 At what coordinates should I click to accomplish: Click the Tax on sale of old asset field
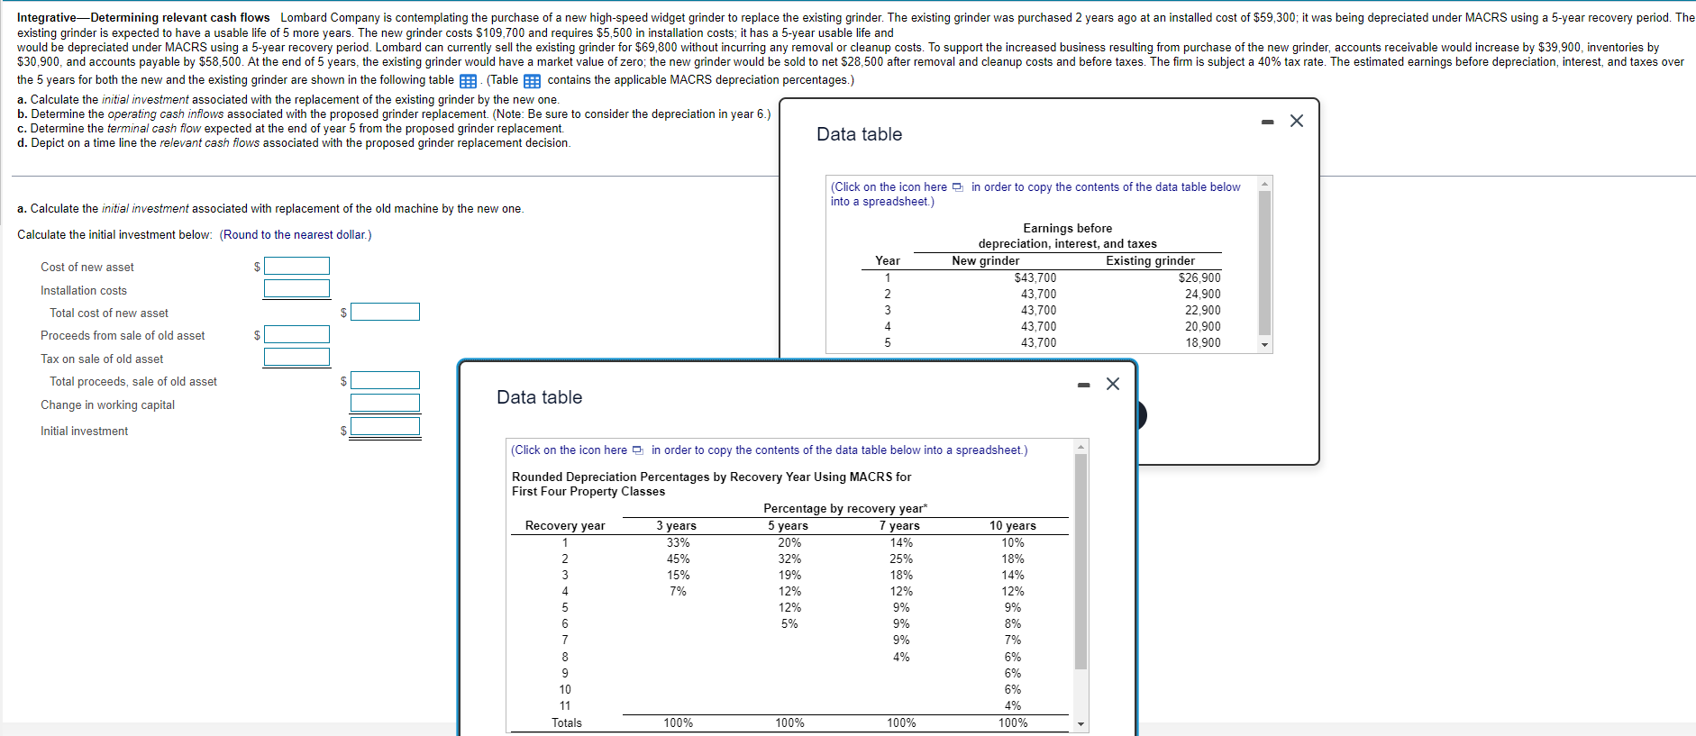pos(296,358)
